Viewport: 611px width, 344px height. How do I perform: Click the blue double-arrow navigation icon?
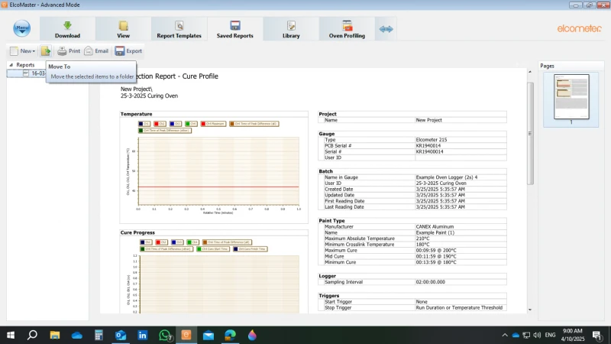[386, 29]
